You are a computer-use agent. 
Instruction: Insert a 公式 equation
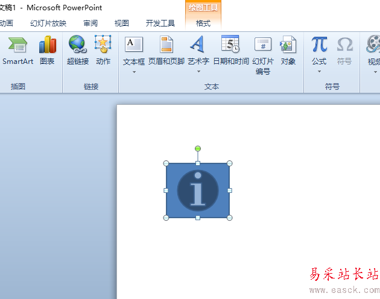[x=319, y=51]
